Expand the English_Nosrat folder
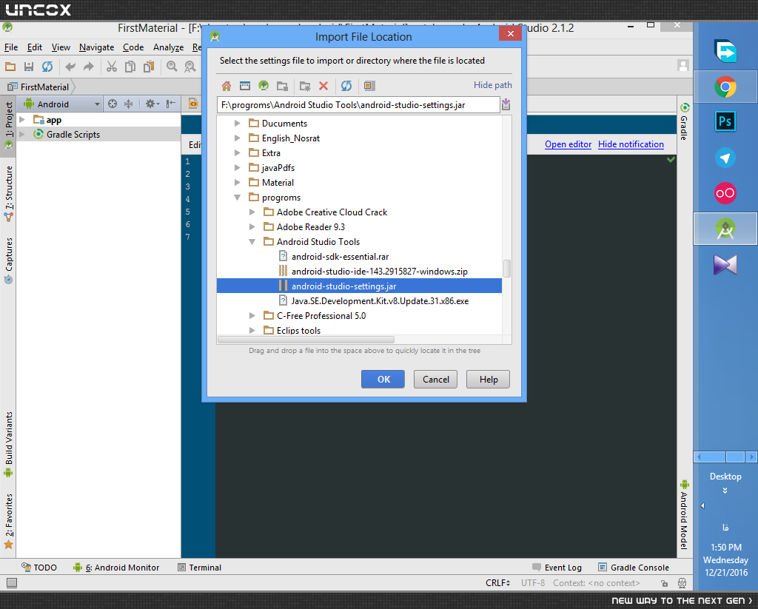The image size is (758, 609). tap(238, 138)
